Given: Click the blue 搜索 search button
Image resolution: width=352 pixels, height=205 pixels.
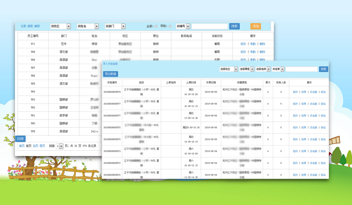Looking at the screenshot, I should (234, 26).
